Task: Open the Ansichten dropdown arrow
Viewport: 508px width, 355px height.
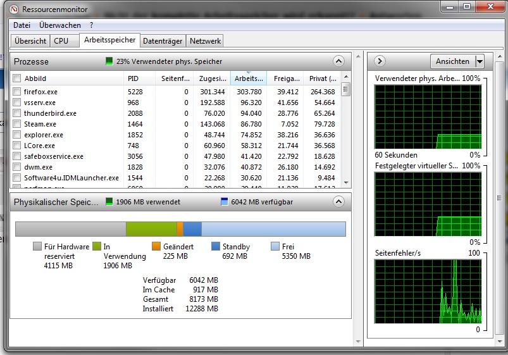Action: pos(480,61)
